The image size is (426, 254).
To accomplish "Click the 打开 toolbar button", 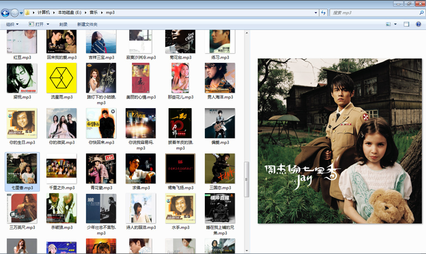I will point(36,24).
